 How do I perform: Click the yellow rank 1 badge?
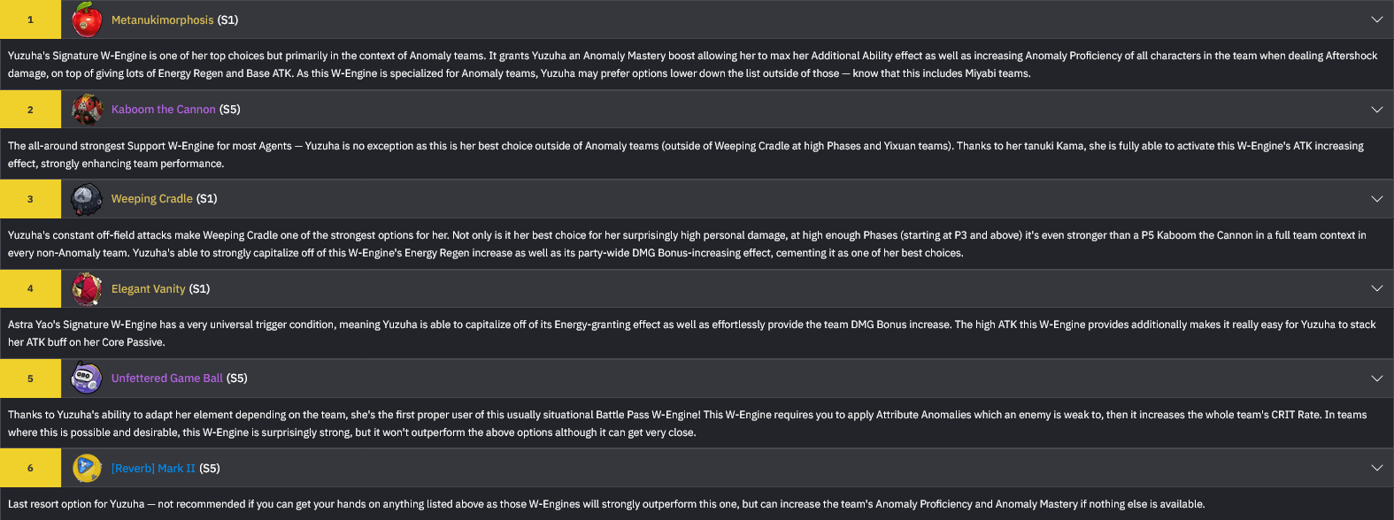click(x=30, y=19)
